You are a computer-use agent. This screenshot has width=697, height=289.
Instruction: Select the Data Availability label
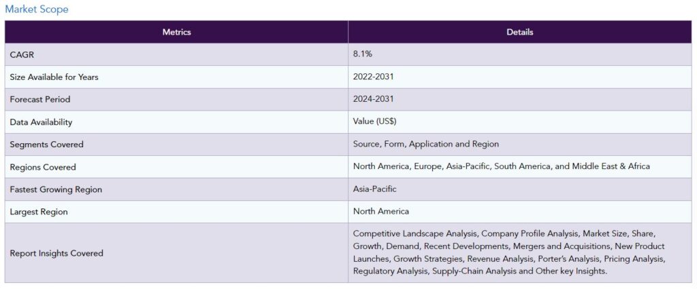coord(41,122)
